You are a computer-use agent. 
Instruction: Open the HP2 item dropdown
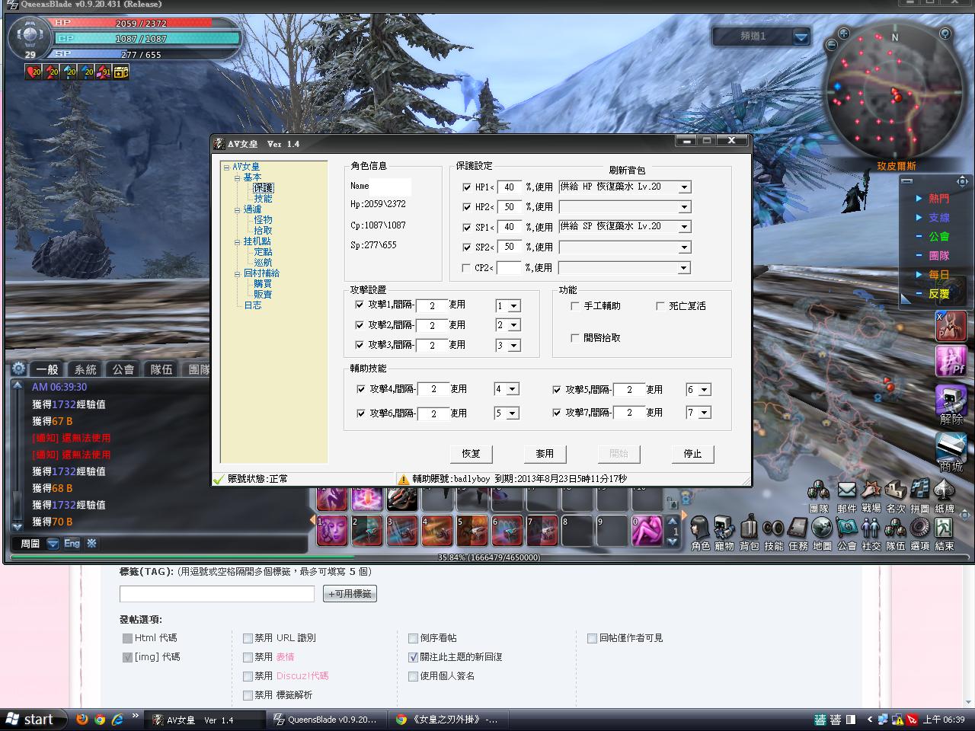(x=684, y=207)
